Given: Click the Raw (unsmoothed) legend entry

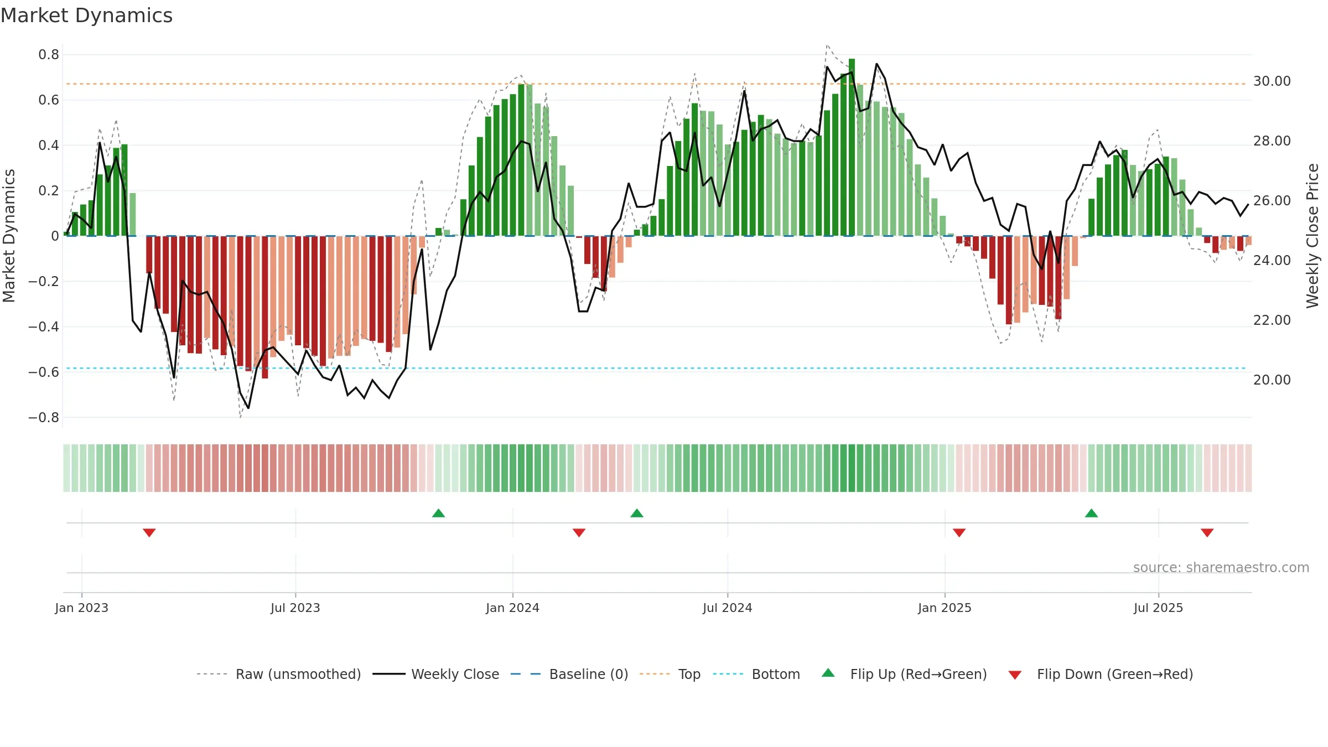Looking at the screenshot, I should coord(279,674).
